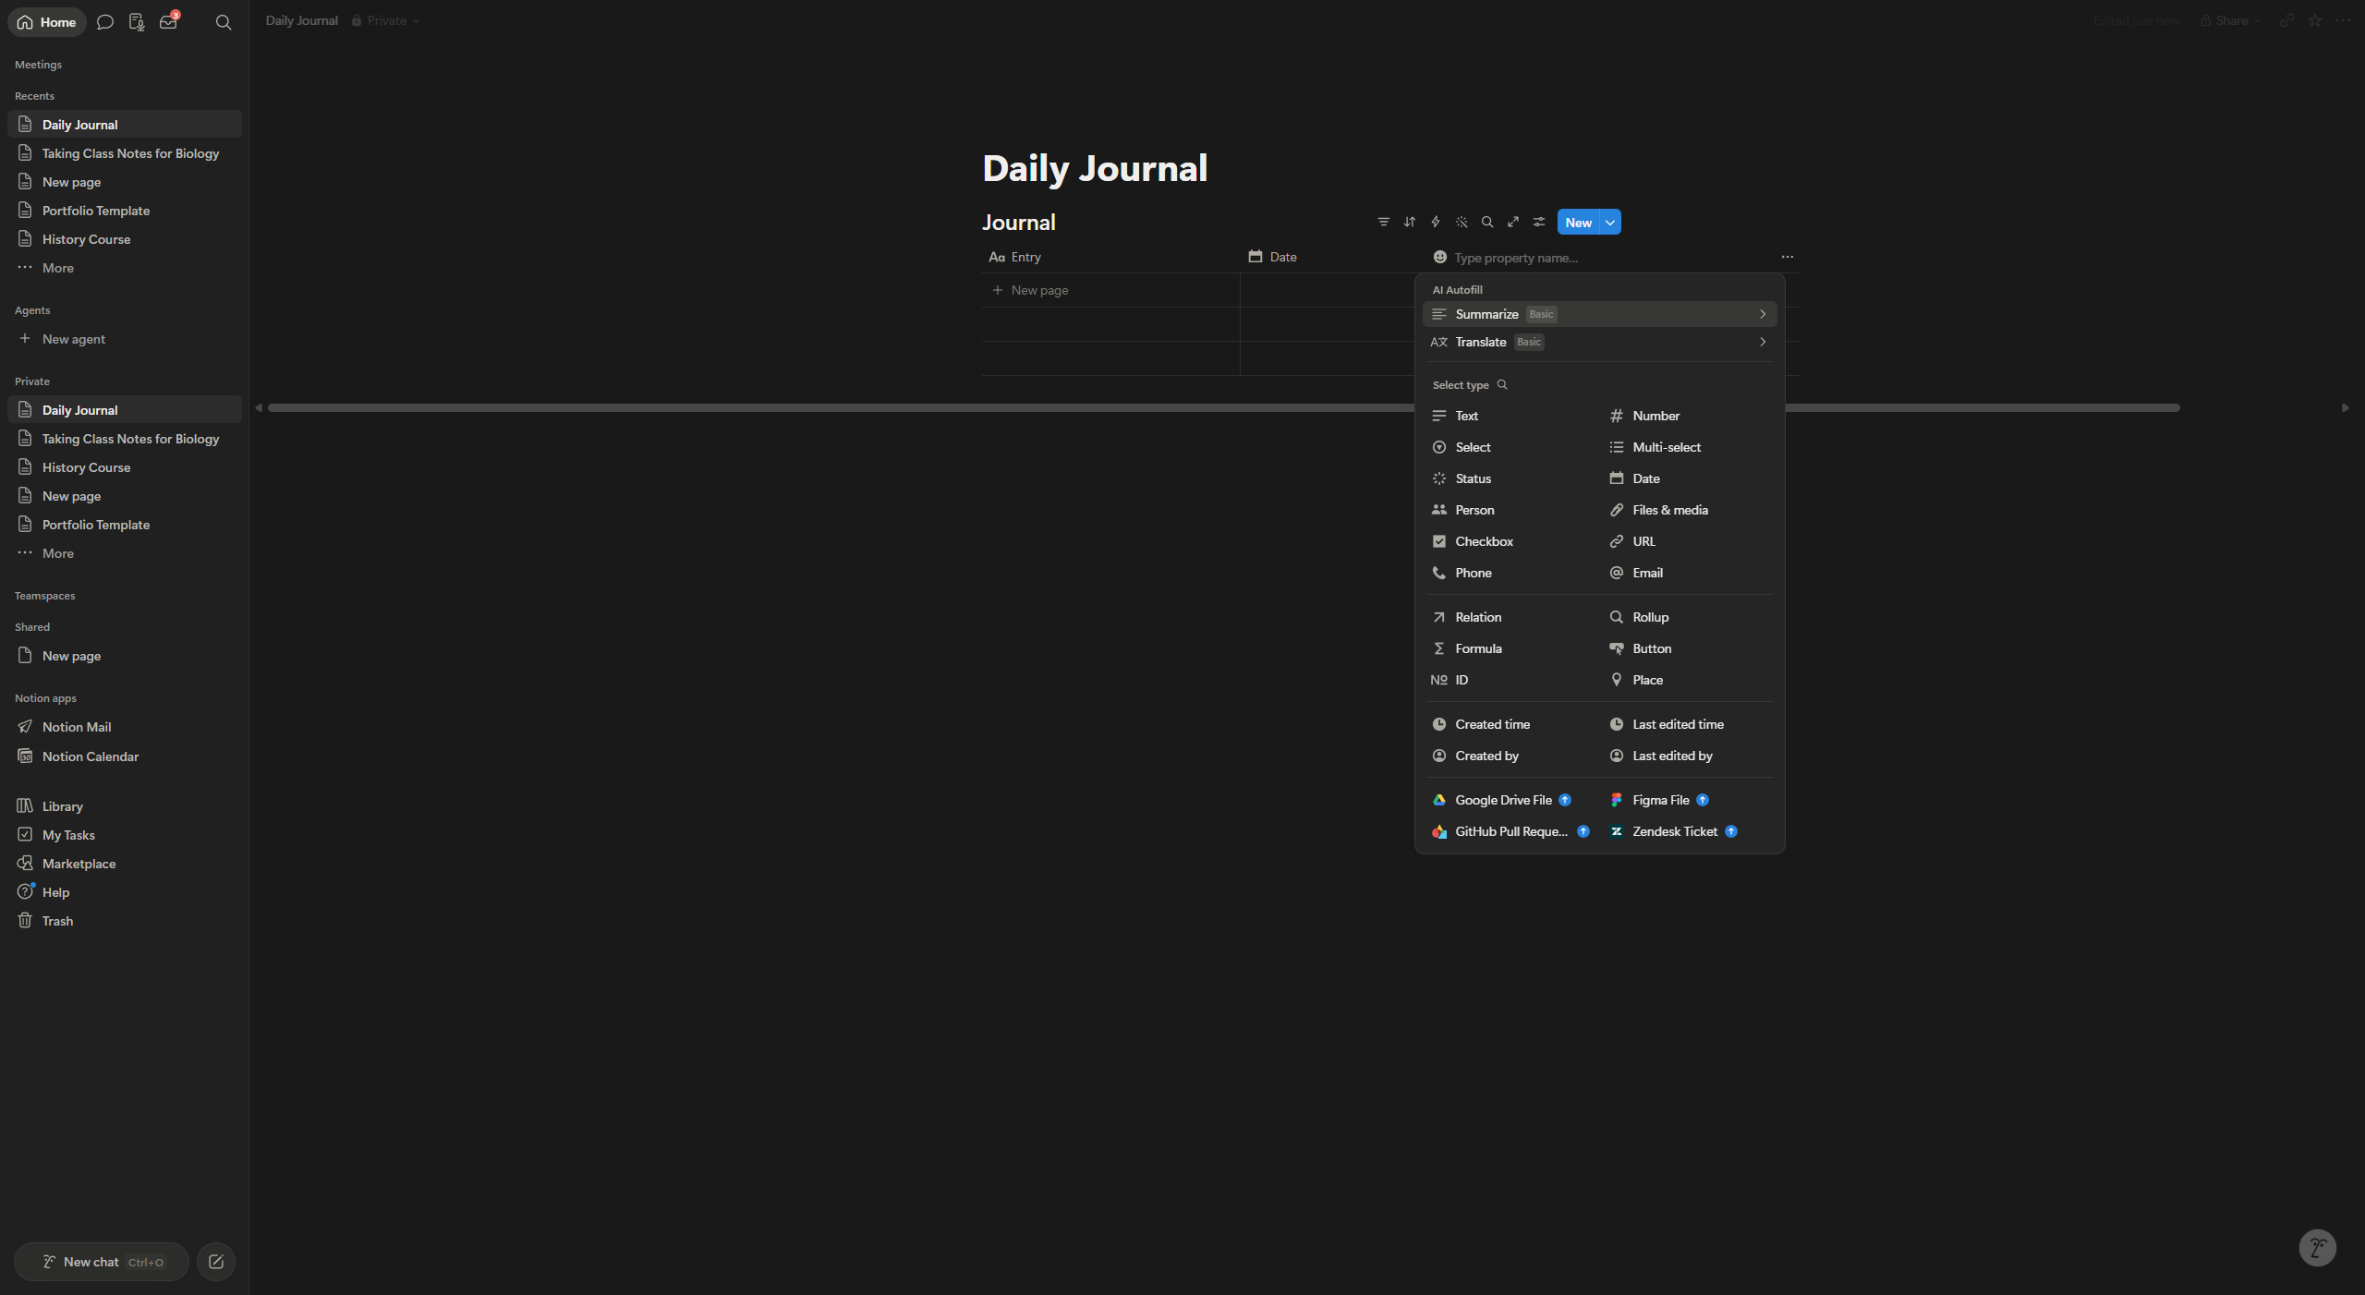2365x1295 pixels.
Task: Choose Files & media property type
Action: point(1689,510)
